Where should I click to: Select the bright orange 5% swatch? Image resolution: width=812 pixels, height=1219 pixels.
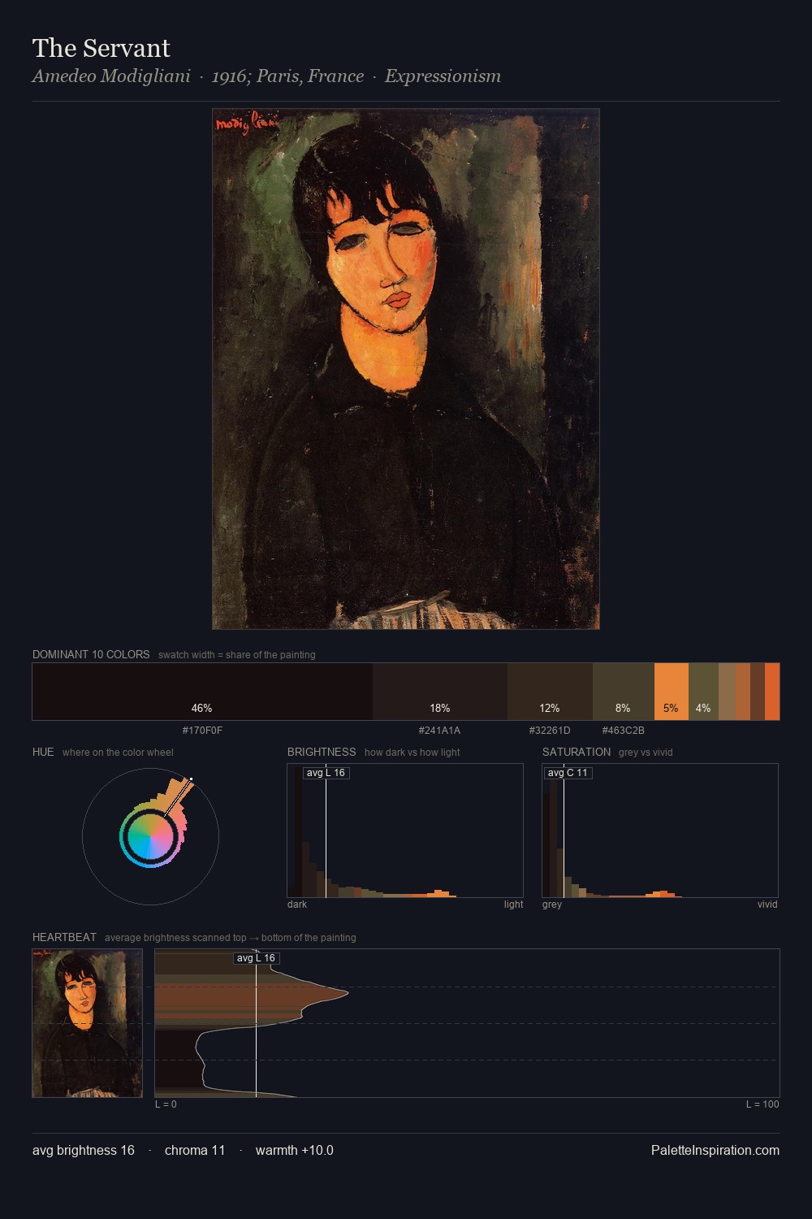click(671, 692)
